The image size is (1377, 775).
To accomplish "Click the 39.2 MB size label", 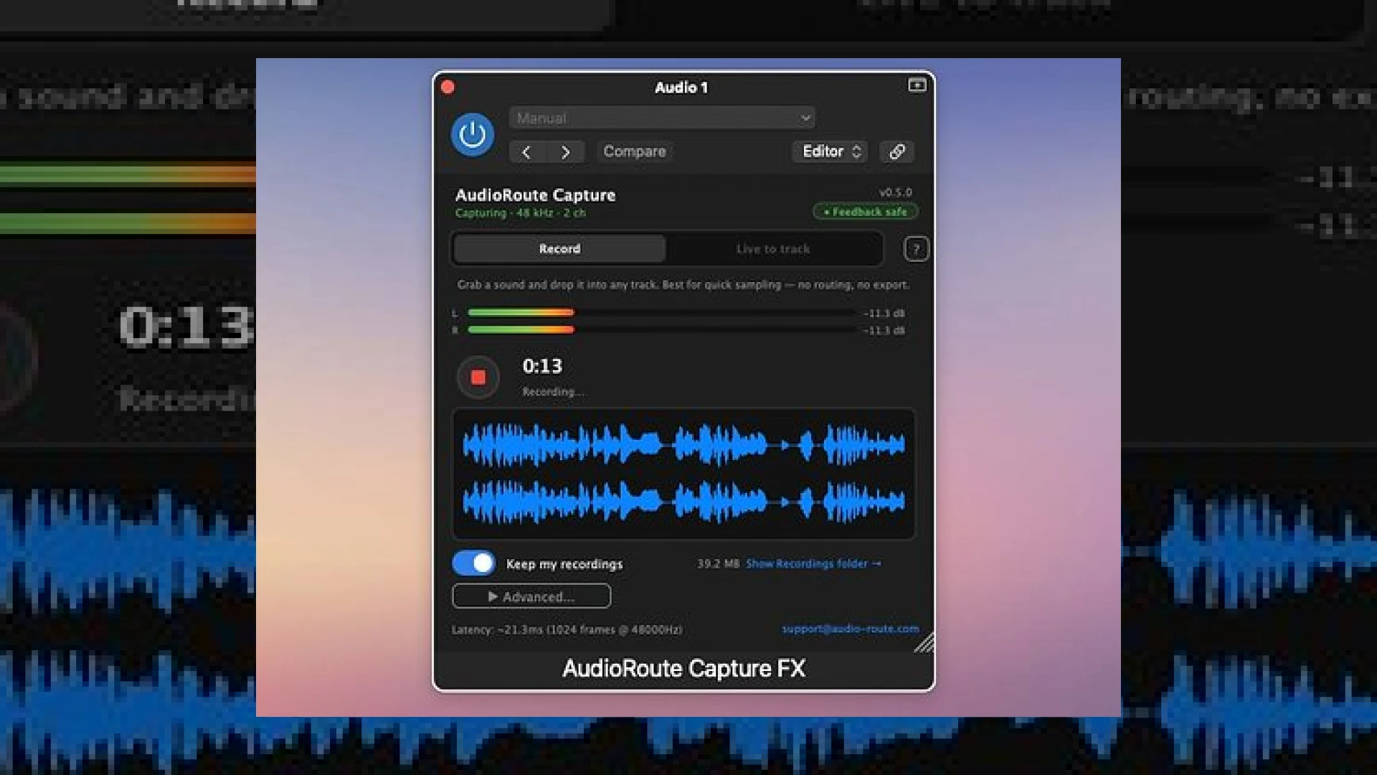I will tap(718, 564).
